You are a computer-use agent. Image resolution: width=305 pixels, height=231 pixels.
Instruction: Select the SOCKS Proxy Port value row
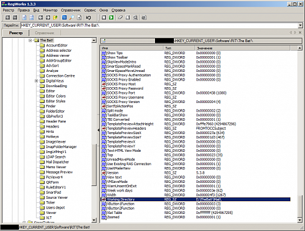(196, 93)
